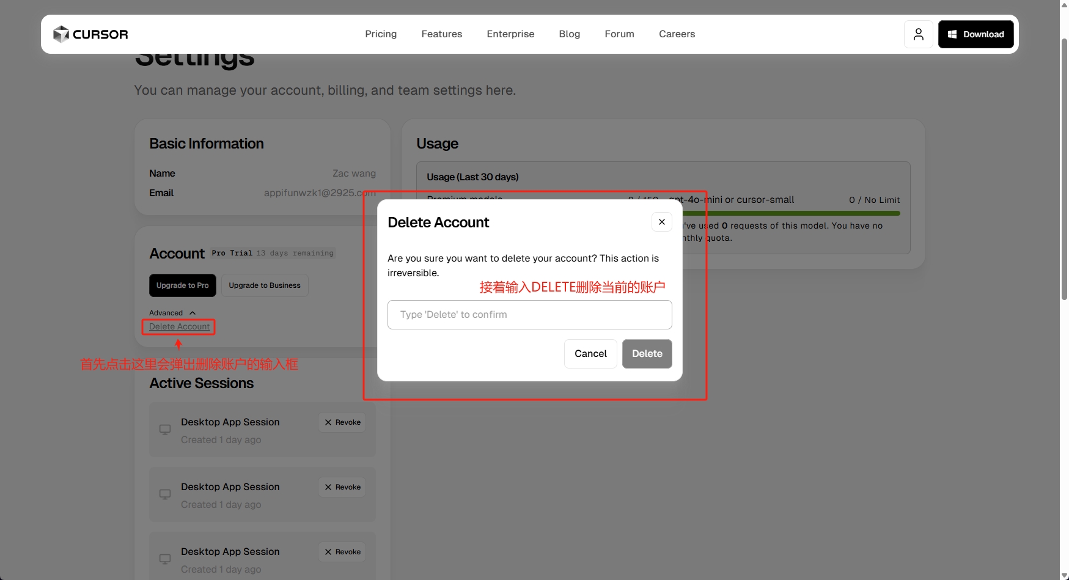The height and width of the screenshot is (580, 1069).
Task: Collapse the Advanced section chevron
Action: coord(193,313)
